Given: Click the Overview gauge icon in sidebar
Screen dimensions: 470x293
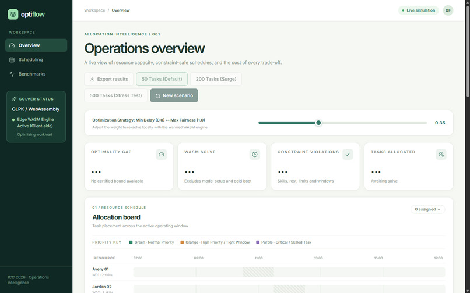Looking at the screenshot, I should pos(12,45).
